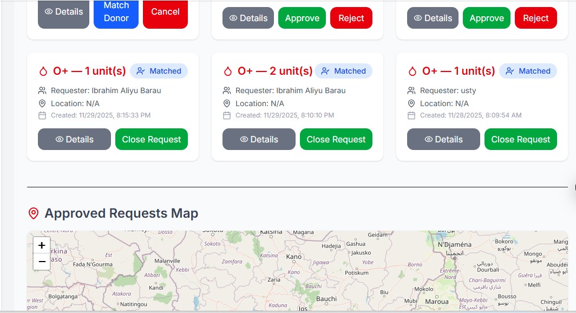Screen dimensions: 576x313
Task: Close Request for usty's O+ request
Action: pos(520,139)
